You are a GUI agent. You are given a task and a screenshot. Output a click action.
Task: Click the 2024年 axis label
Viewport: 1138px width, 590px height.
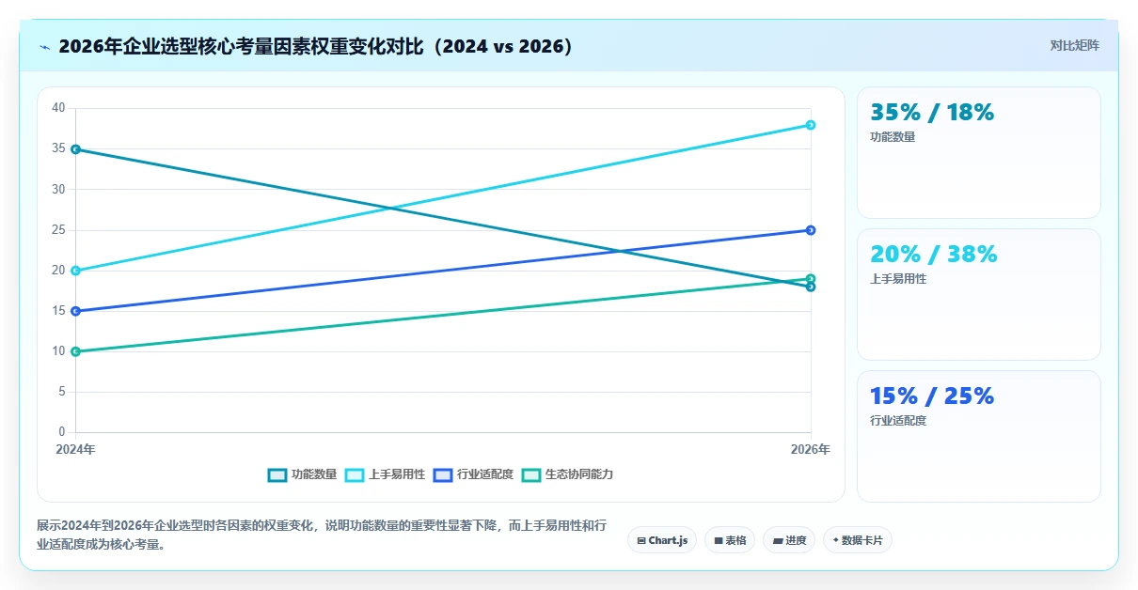pos(75,450)
